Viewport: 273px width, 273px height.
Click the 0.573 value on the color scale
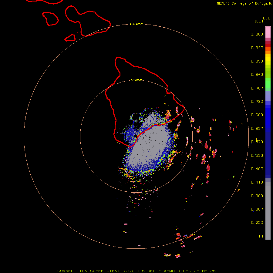[257, 142]
